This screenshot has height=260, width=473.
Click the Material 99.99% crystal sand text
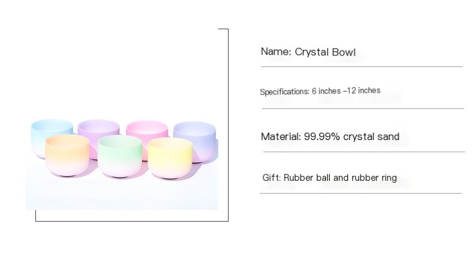click(x=330, y=137)
